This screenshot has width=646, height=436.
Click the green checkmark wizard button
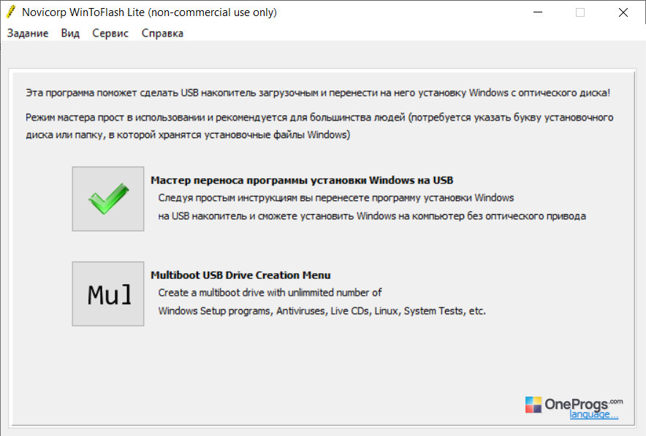[108, 199]
